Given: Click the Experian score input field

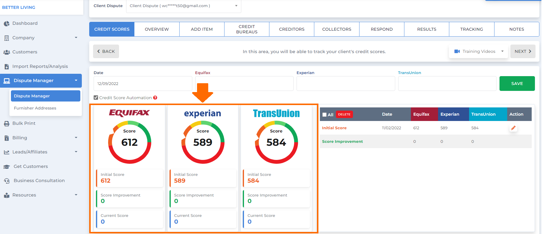Looking at the screenshot, I should coord(346,84).
